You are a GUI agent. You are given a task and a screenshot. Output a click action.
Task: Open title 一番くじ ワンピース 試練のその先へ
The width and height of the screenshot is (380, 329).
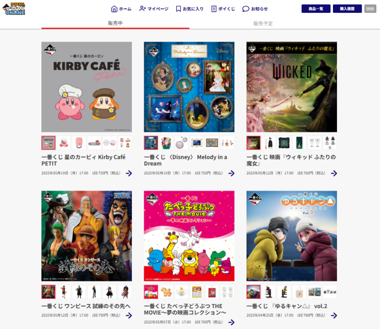(86, 306)
